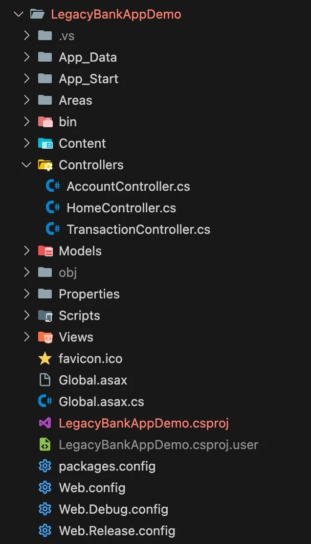Click the C# icon for TransactionController.cs
311x544 pixels.
(53, 229)
